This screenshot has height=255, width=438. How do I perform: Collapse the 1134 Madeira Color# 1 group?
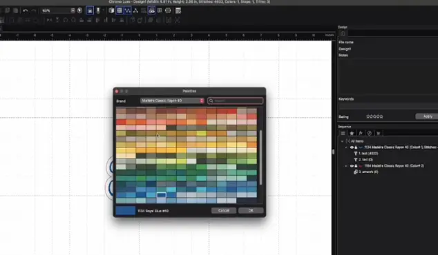(346, 147)
